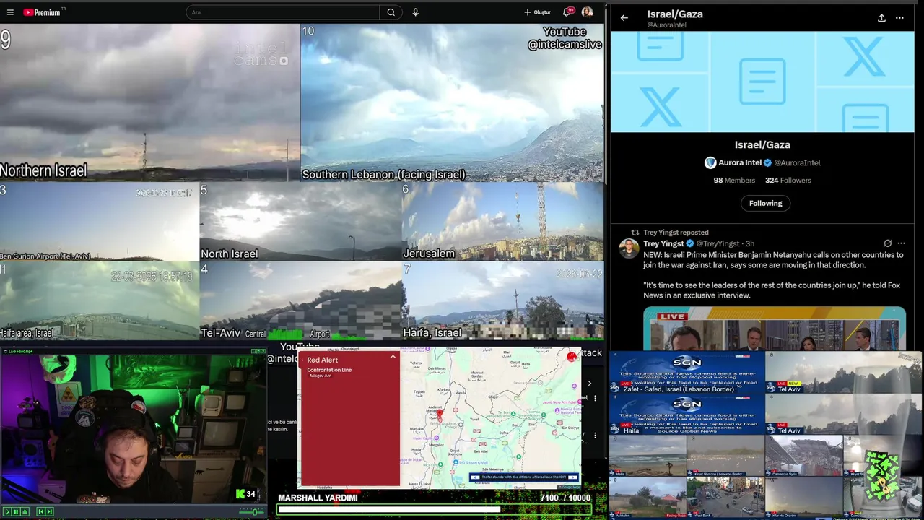Open lower three-dot menu beside map
Viewport: 924px width, 520px height.
pos(595,435)
